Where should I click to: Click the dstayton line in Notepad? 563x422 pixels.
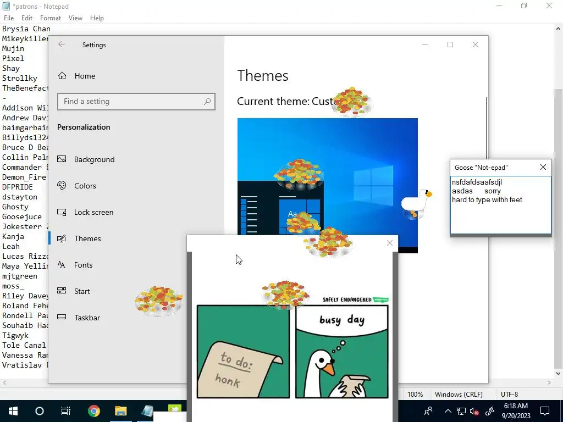pyautogui.click(x=20, y=197)
